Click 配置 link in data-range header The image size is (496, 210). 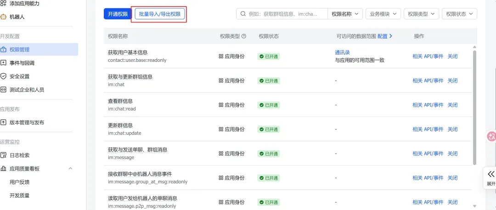pyautogui.click(x=385, y=36)
